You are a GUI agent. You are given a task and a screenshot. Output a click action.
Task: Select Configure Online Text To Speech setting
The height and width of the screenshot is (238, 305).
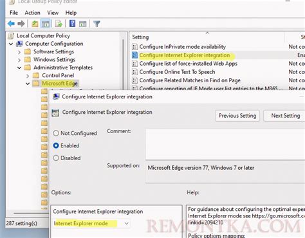pos(177,72)
